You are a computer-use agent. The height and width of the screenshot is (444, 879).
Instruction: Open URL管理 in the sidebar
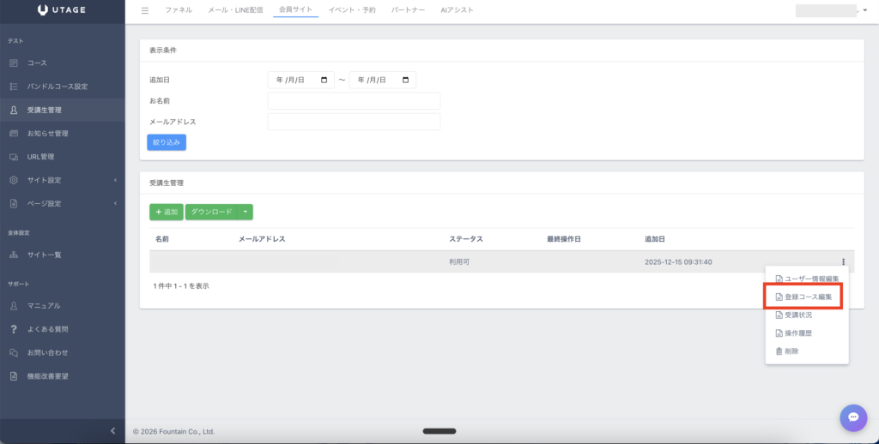[x=62, y=158]
